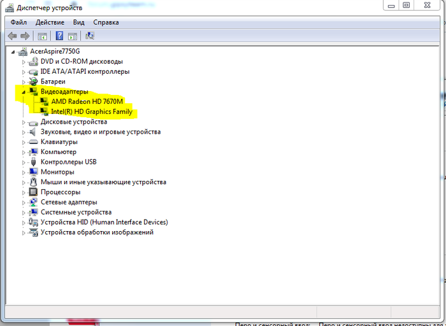Click the Контроллеры USB plug icon
Screen dimensions: 446x326
pyautogui.click(x=33, y=162)
